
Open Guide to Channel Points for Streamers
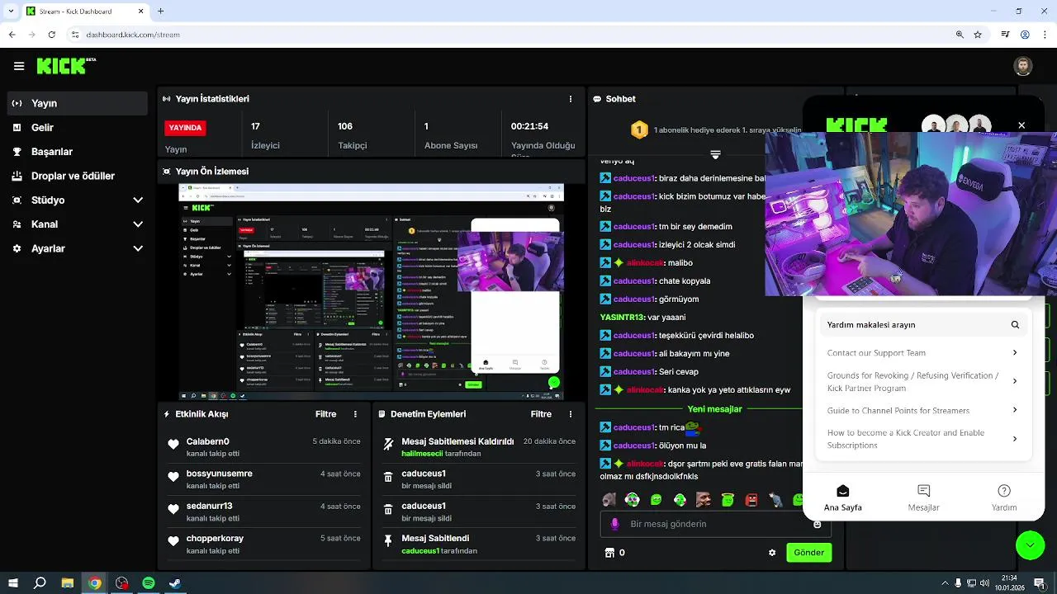click(x=922, y=410)
